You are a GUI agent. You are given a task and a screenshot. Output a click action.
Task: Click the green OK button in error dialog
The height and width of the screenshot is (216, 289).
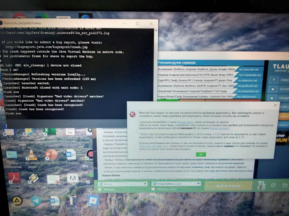pyautogui.click(x=201, y=154)
